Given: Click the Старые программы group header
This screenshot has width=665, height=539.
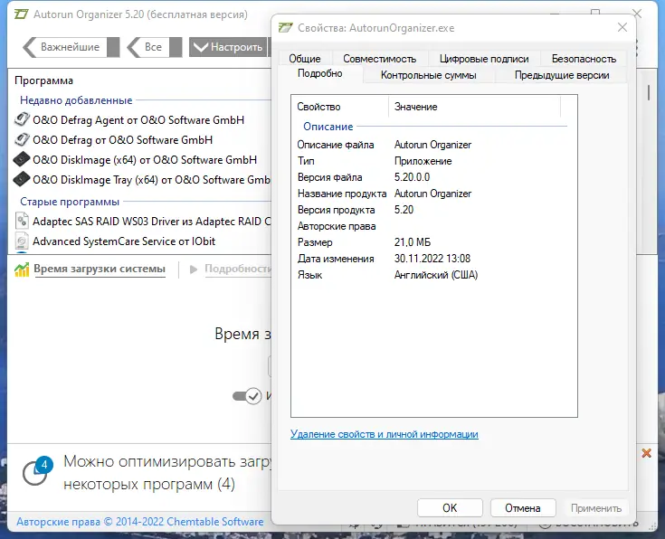Looking at the screenshot, I should click(x=70, y=202).
